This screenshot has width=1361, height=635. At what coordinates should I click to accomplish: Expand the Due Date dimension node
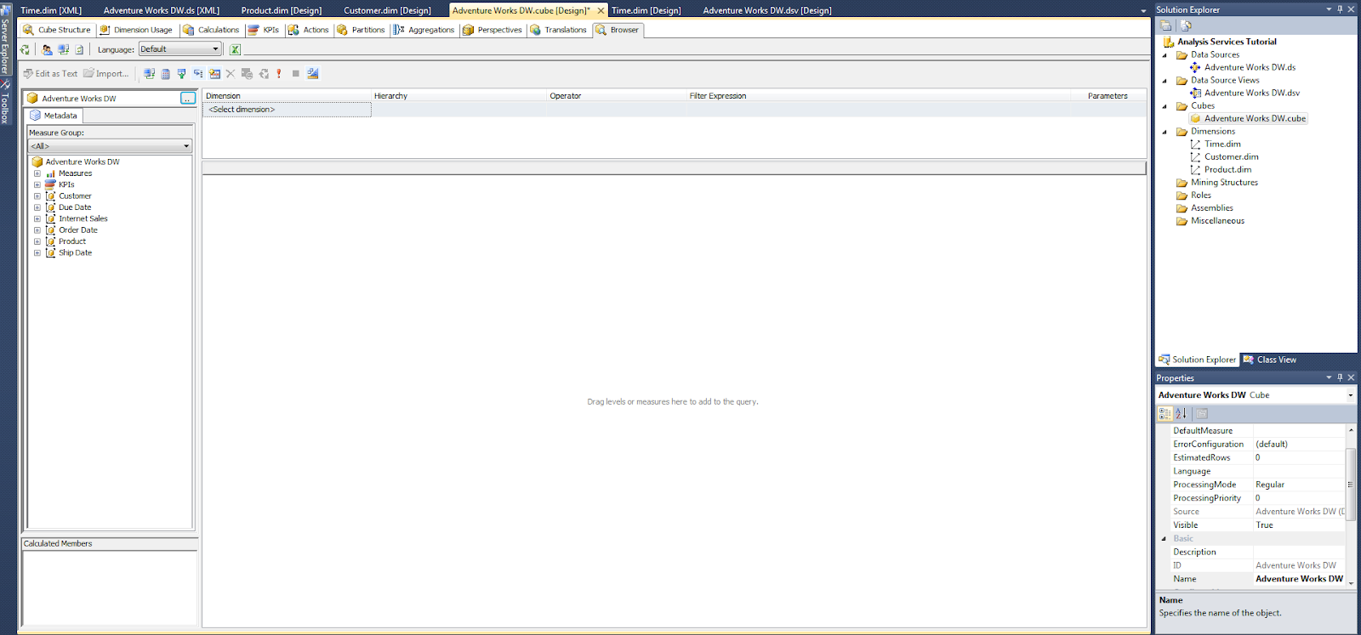coord(37,207)
